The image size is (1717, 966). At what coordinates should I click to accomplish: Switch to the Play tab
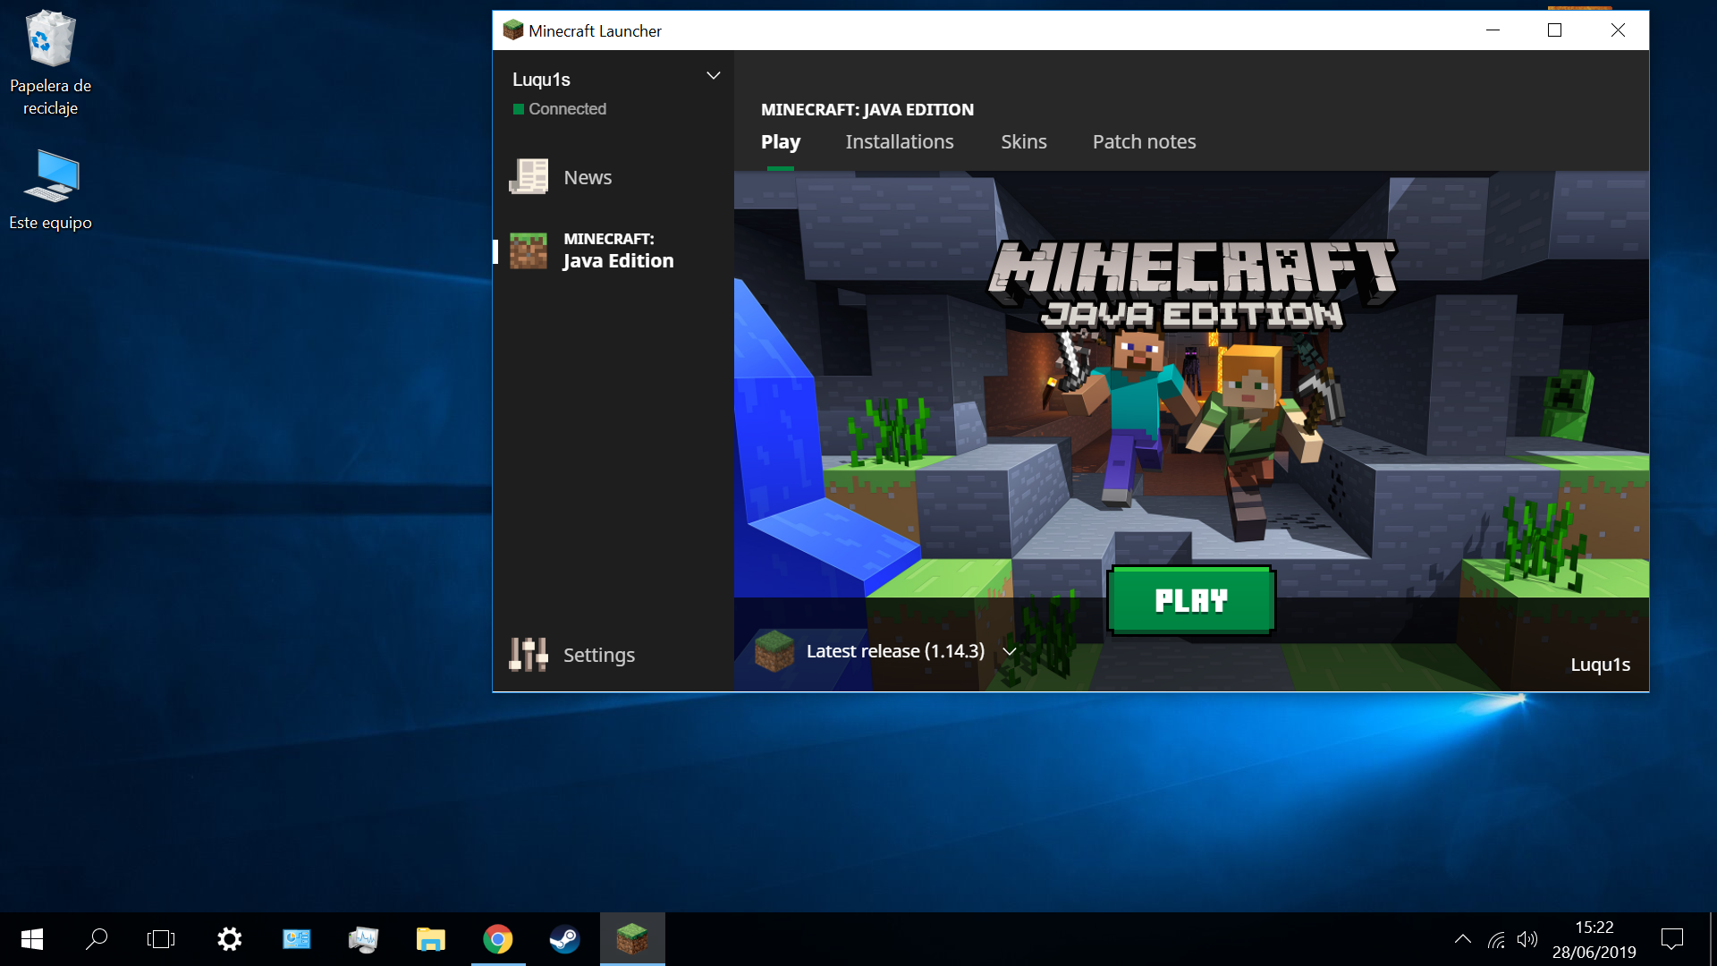(x=781, y=141)
